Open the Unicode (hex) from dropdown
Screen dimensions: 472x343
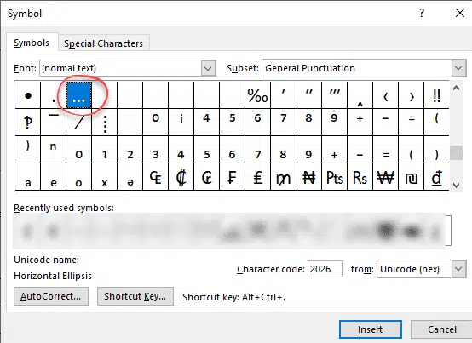click(x=458, y=269)
